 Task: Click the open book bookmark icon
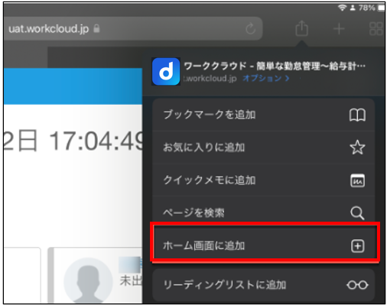357,115
